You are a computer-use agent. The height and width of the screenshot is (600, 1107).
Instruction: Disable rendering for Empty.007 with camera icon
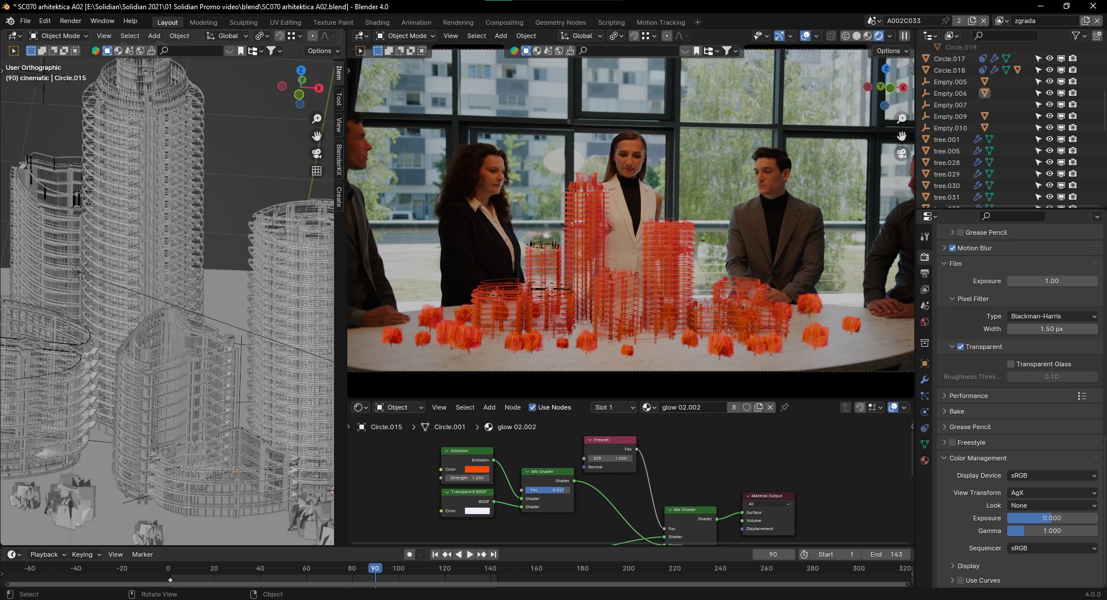[1072, 104]
